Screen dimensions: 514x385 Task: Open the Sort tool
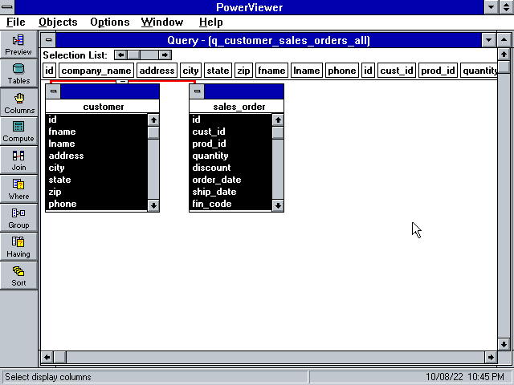point(18,275)
